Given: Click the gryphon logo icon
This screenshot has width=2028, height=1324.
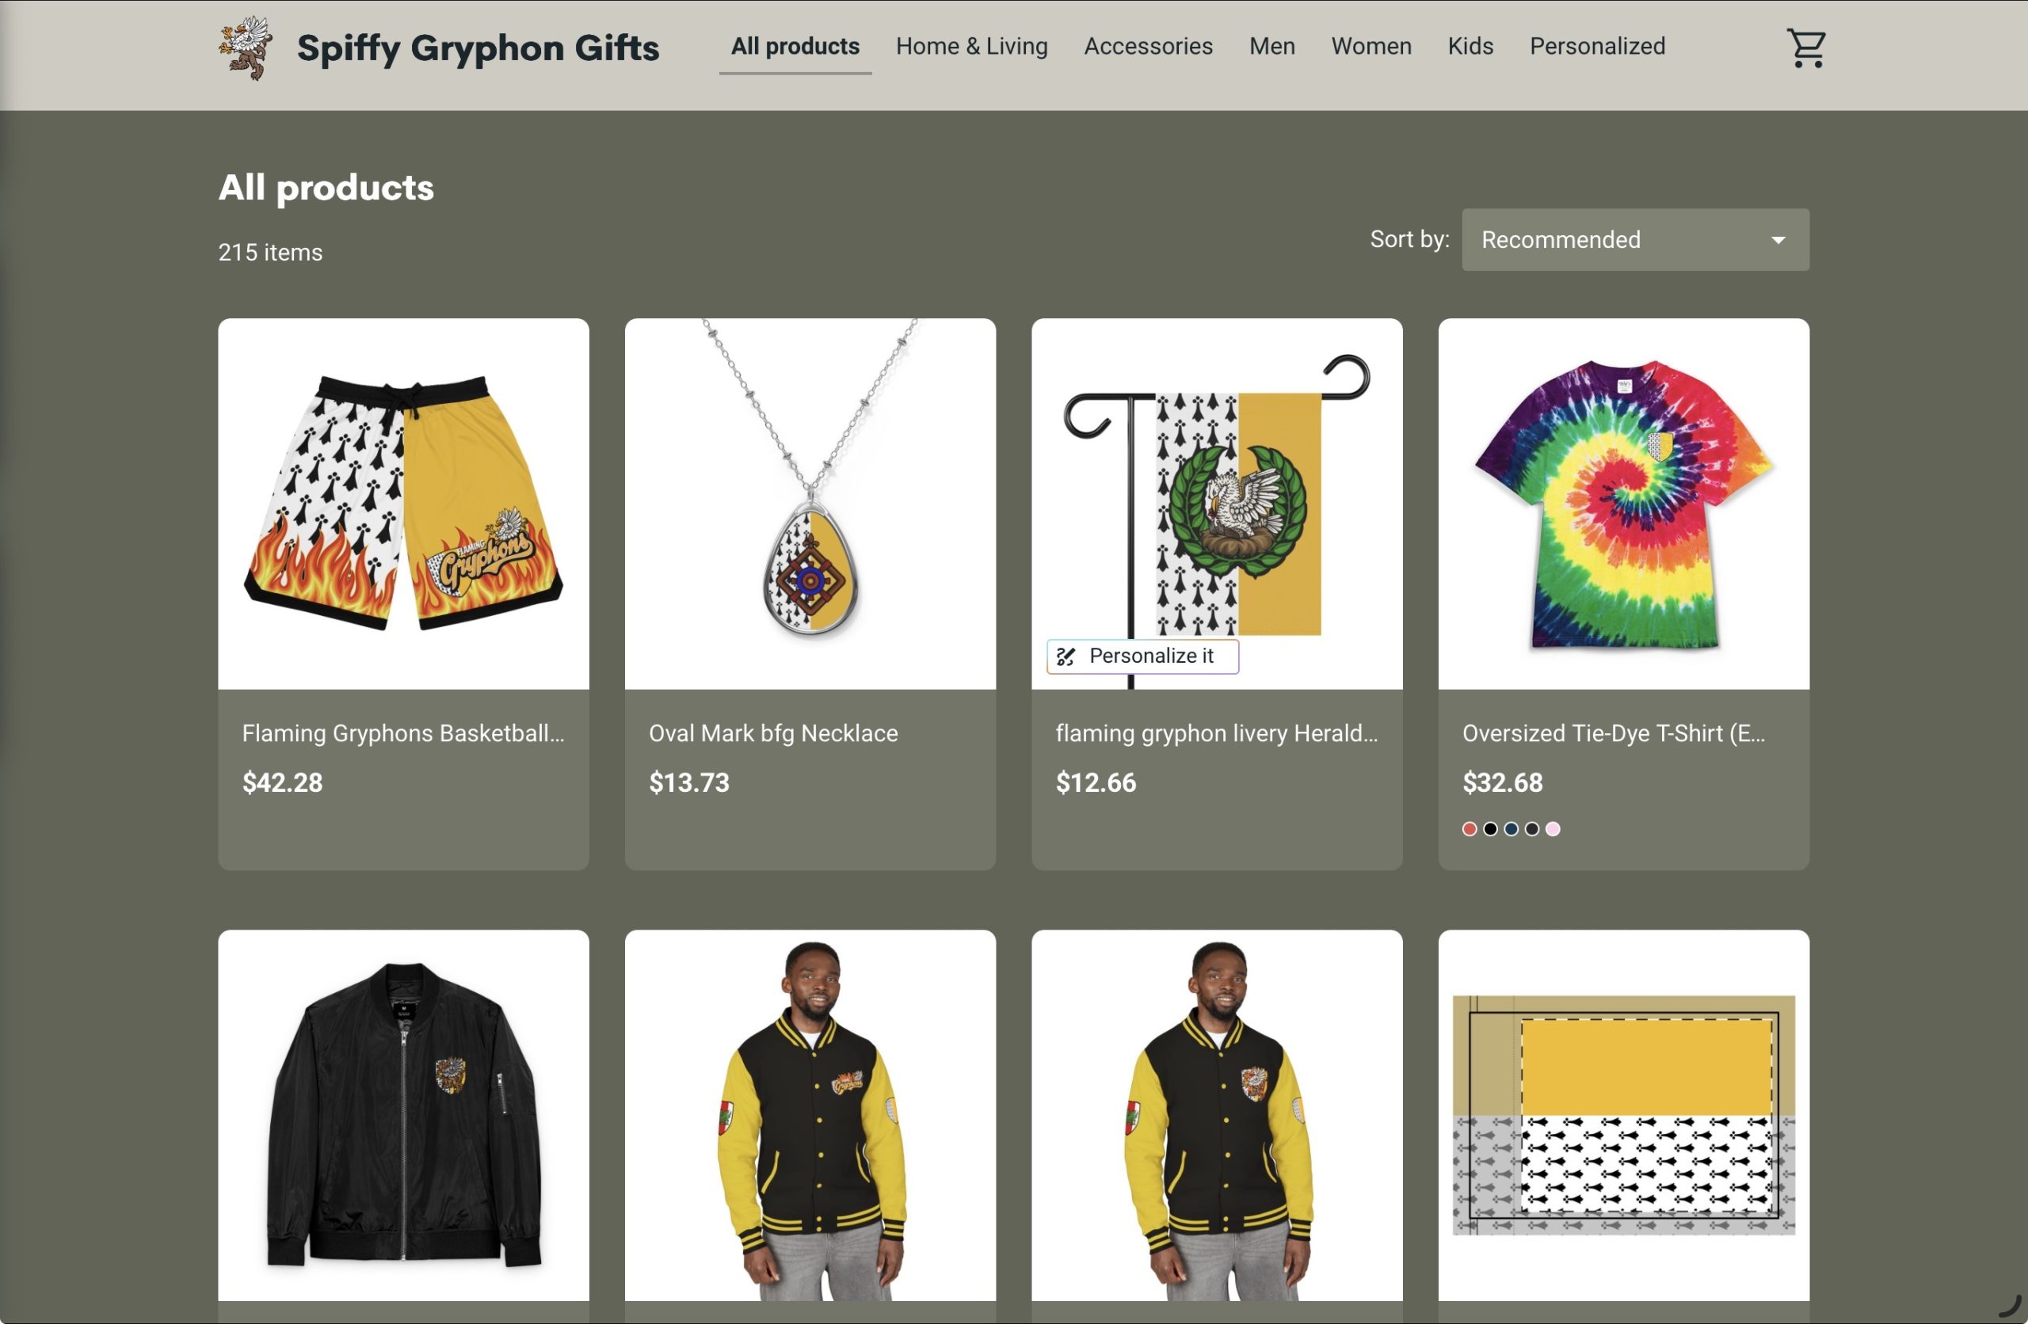Looking at the screenshot, I should pos(246,48).
